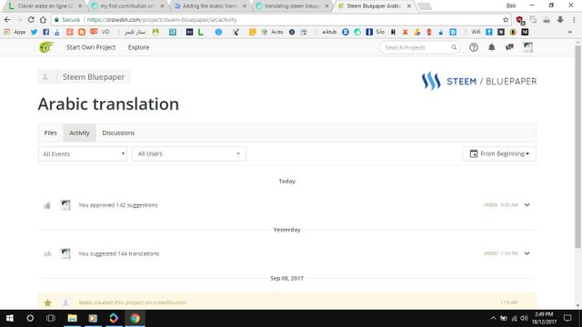Open File Explorer from the taskbar
This screenshot has height=327, width=582.
pyautogui.click(x=73, y=318)
